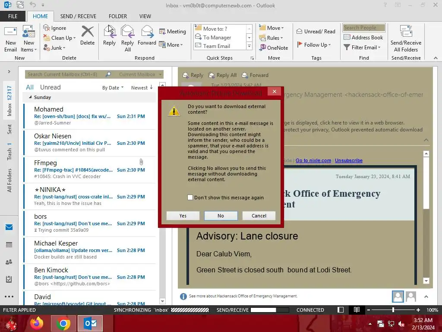Delete the selected message
This screenshot has height=332, width=442.
point(87,35)
